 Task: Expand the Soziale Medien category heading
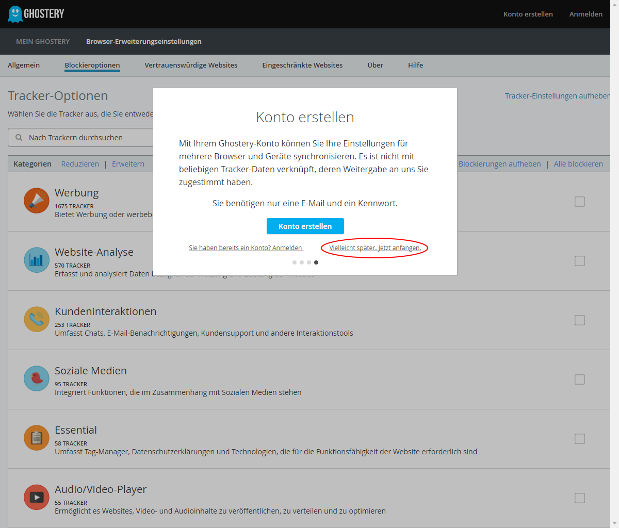tap(91, 371)
